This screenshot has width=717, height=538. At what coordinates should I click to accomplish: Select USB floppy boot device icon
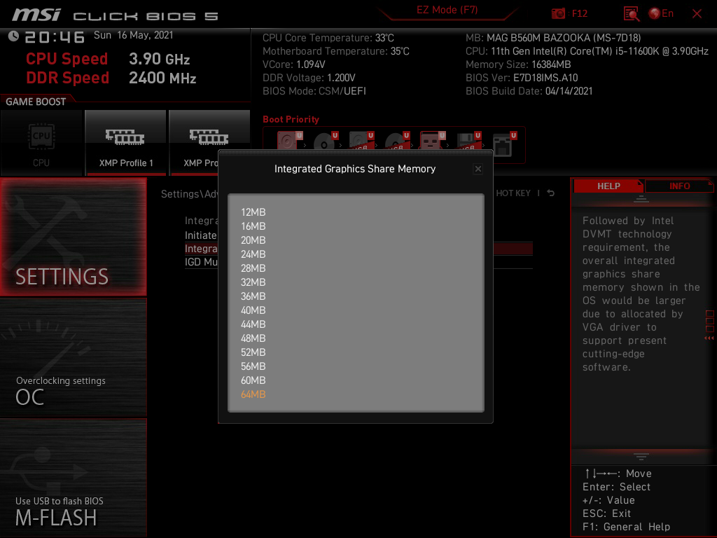pos(468,141)
